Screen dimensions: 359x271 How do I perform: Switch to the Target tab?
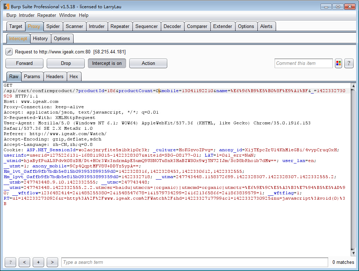click(x=15, y=26)
